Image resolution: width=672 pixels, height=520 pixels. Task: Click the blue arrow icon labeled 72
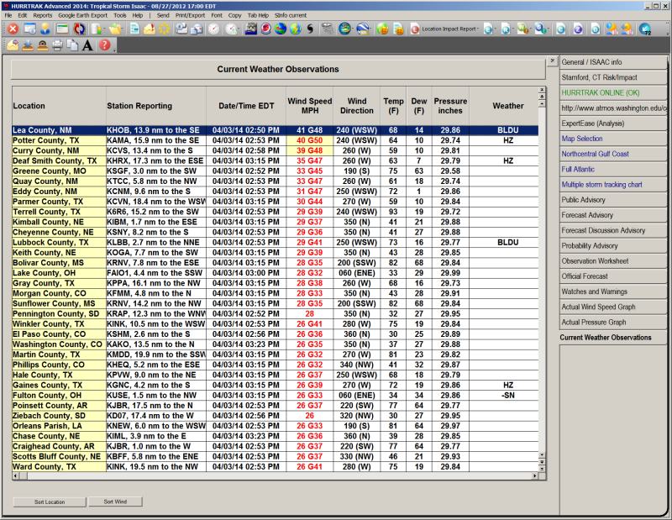644,29
